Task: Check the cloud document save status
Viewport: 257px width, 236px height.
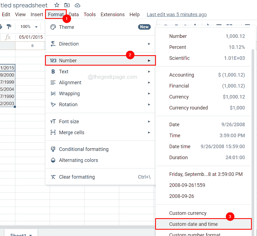Action: [x=77, y=5]
